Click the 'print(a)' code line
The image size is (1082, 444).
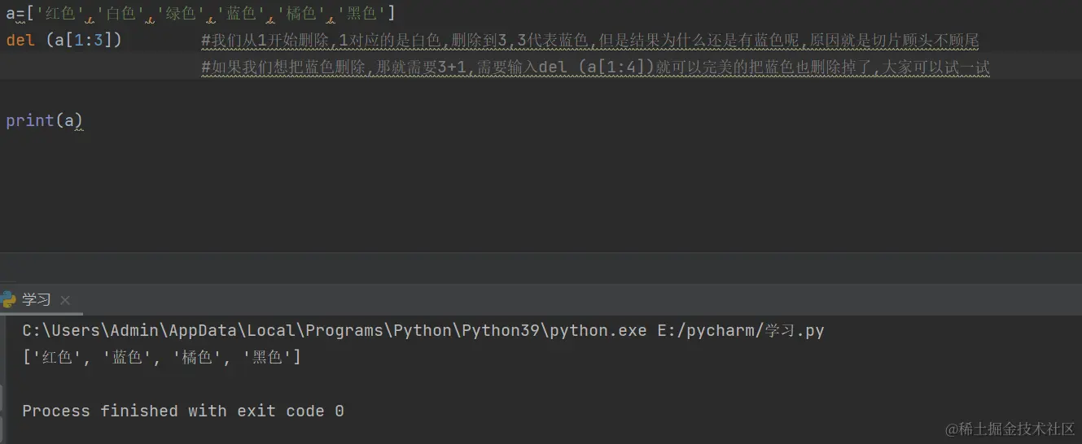44,121
